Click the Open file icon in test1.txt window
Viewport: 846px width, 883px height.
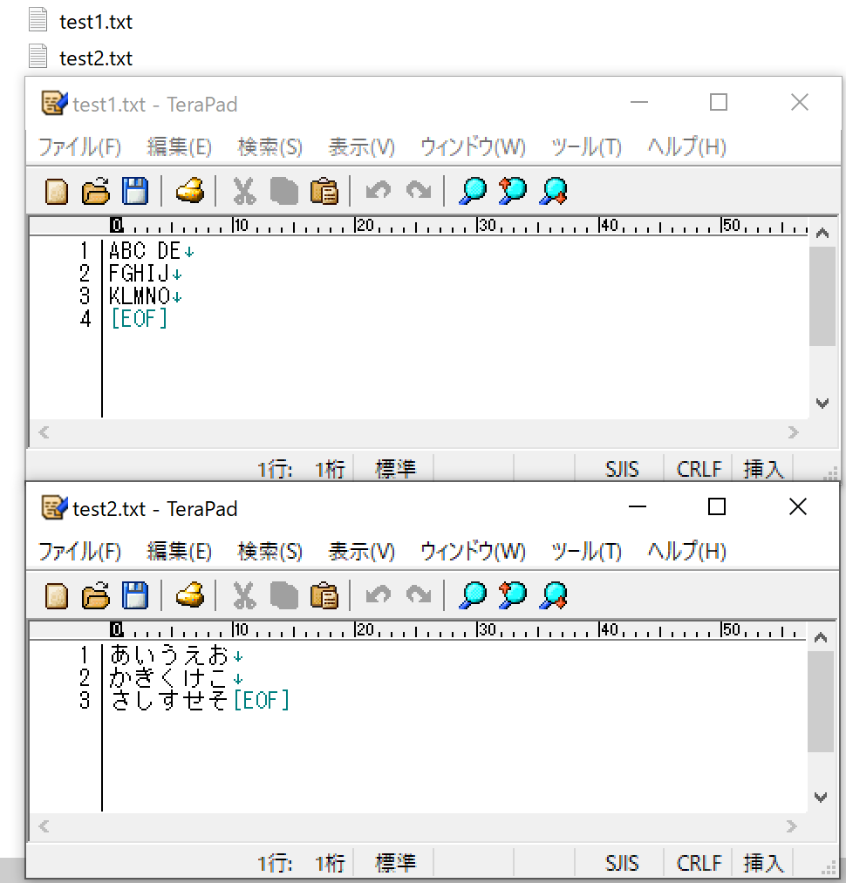click(x=95, y=191)
